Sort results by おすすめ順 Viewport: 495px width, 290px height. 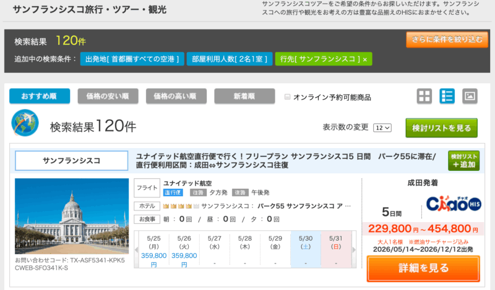coord(40,97)
